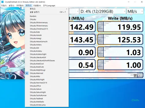The width and height of the screenshot is (145, 108).
Task: Expand the zoom submenu arrow
Action: [x=67, y=9]
